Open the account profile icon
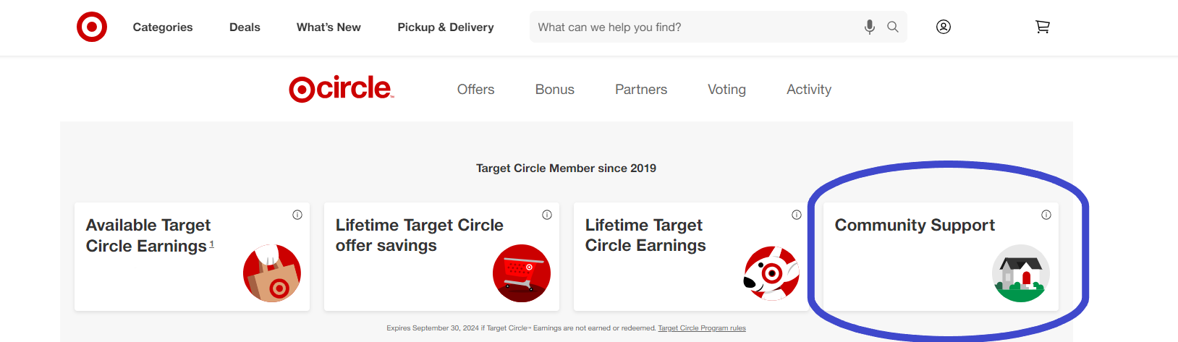 [944, 27]
